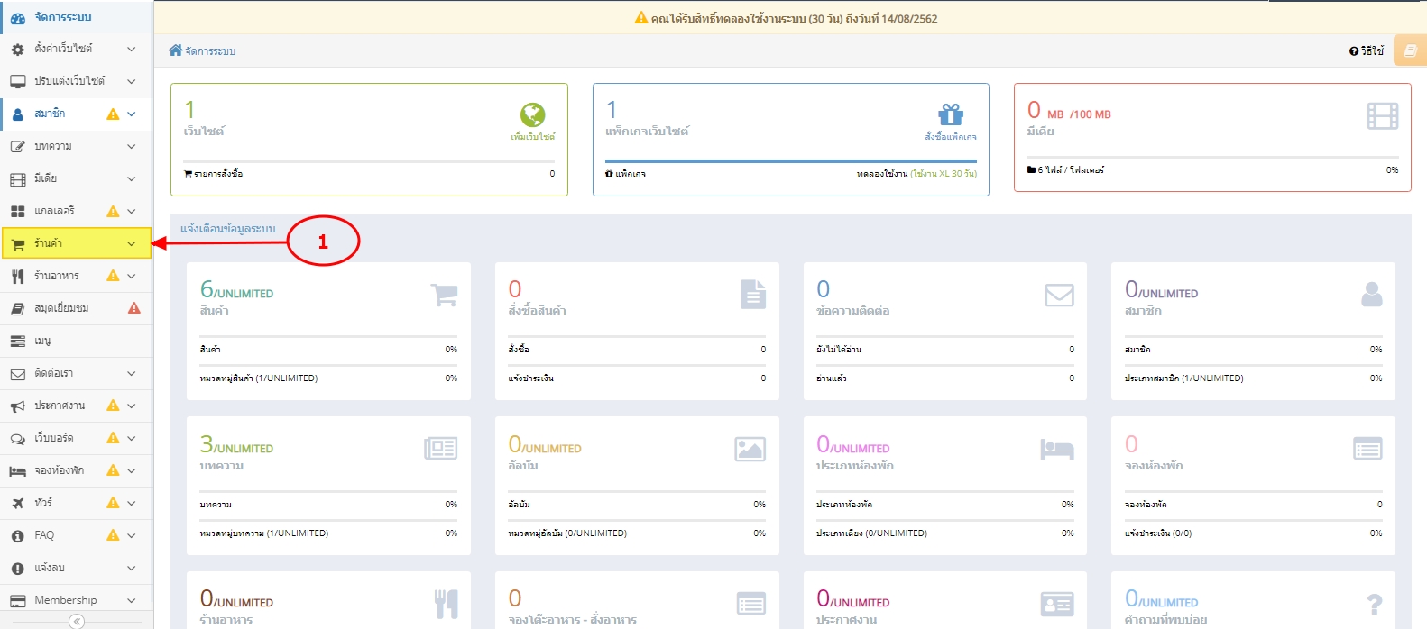Click the ยังไม่ได้อ่าน row
Viewport: 1427px width, 629px height.
tap(945, 350)
